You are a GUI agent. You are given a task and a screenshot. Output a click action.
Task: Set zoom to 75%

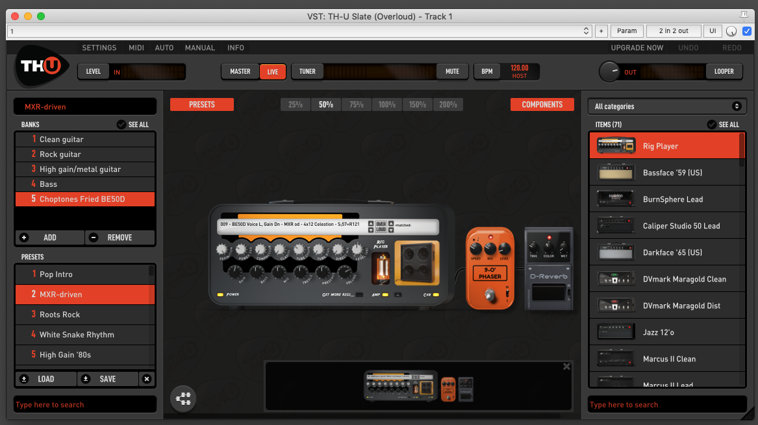click(x=357, y=104)
